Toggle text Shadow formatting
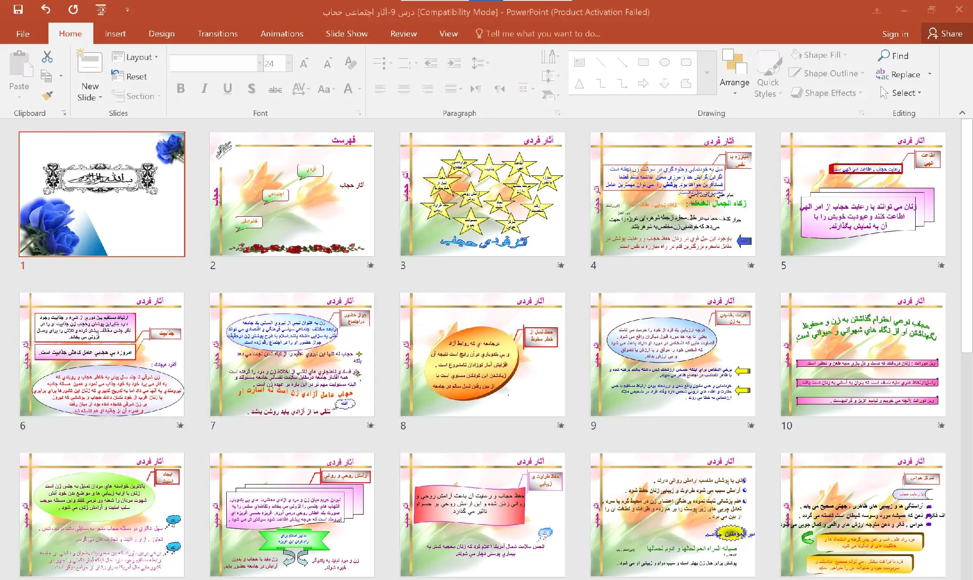This screenshot has width=973, height=580. pos(252,88)
